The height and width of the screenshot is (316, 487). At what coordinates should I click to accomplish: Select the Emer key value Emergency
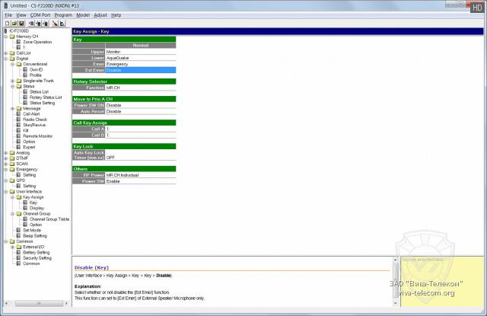(141, 64)
